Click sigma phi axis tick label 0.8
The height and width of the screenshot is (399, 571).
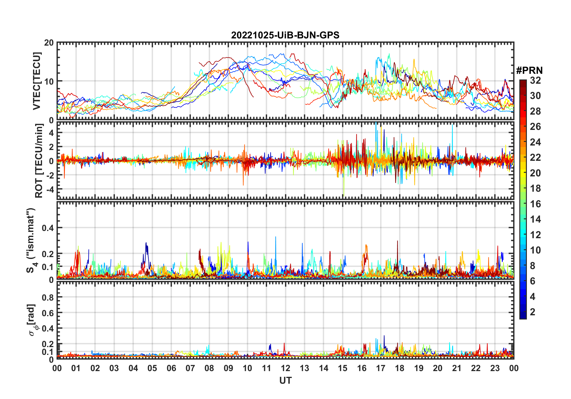tap(48, 297)
